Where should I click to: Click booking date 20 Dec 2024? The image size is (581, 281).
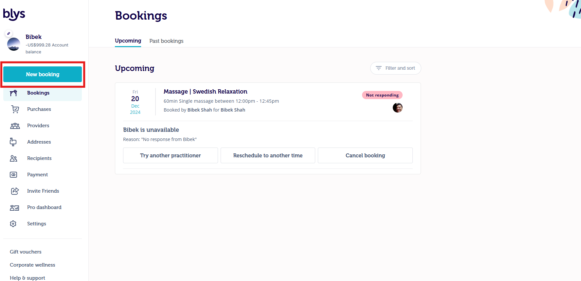point(135,102)
